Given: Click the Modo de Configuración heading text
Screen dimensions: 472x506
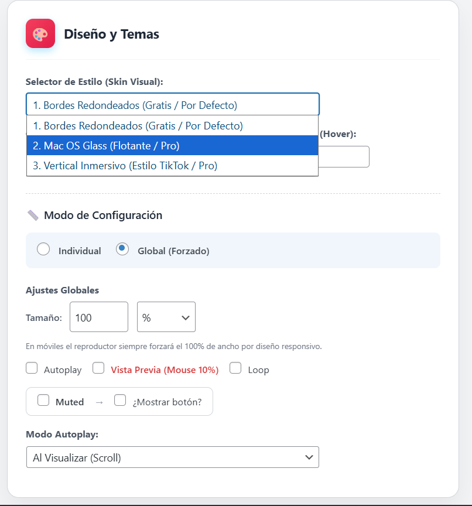Looking at the screenshot, I should coord(103,215).
